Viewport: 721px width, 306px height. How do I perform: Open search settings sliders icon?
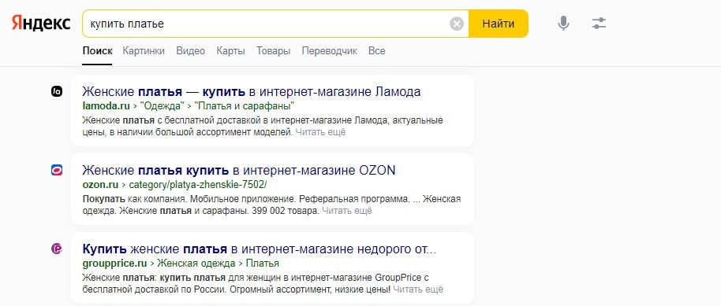tap(600, 24)
